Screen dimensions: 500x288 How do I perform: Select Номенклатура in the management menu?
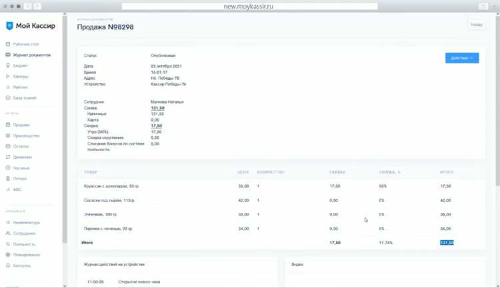tap(26, 222)
